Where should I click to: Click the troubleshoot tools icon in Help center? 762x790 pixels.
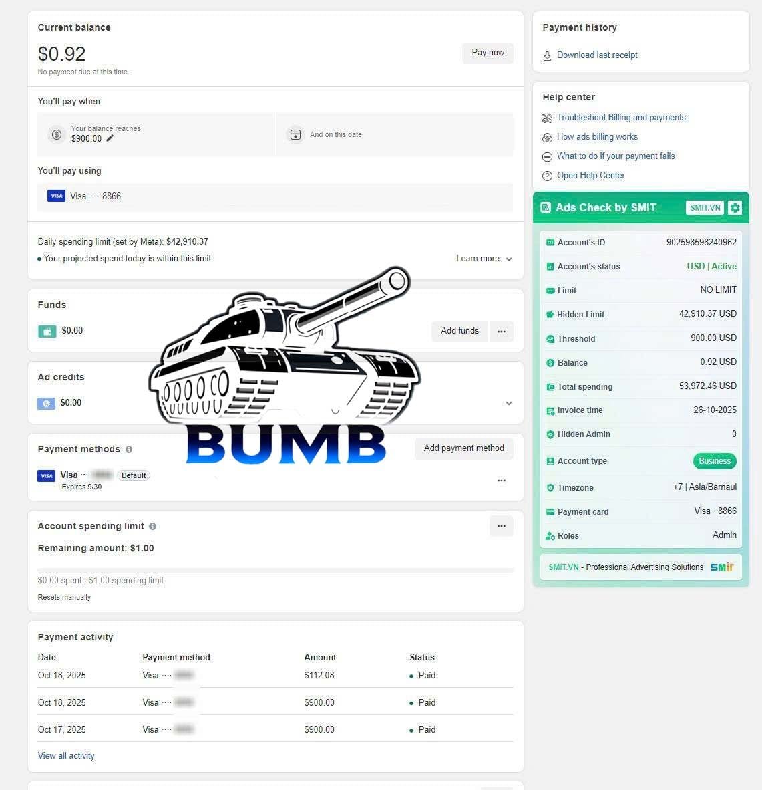coord(547,118)
